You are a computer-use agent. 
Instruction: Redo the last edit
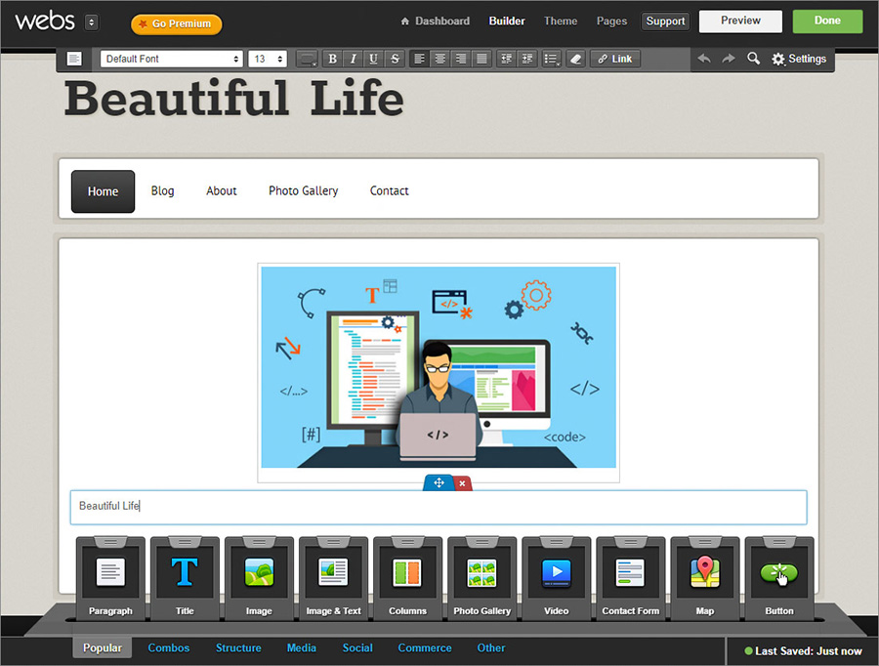729,59
